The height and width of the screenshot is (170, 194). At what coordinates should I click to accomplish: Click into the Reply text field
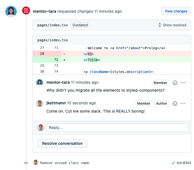coord(117,128)
